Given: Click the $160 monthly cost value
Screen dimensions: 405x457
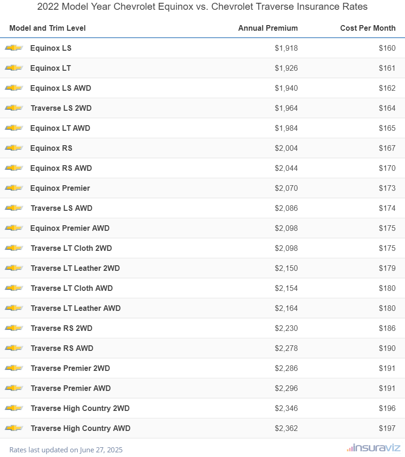Looking at the screenshot, I should pos(387,48).
